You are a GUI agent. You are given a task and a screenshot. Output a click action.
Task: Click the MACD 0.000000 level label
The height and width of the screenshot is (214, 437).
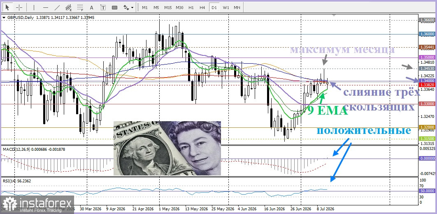point(427,158)
